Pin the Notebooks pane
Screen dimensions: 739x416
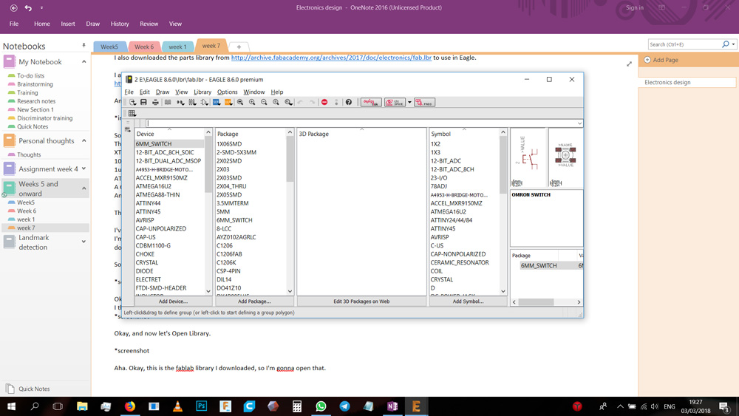(84, 46)
